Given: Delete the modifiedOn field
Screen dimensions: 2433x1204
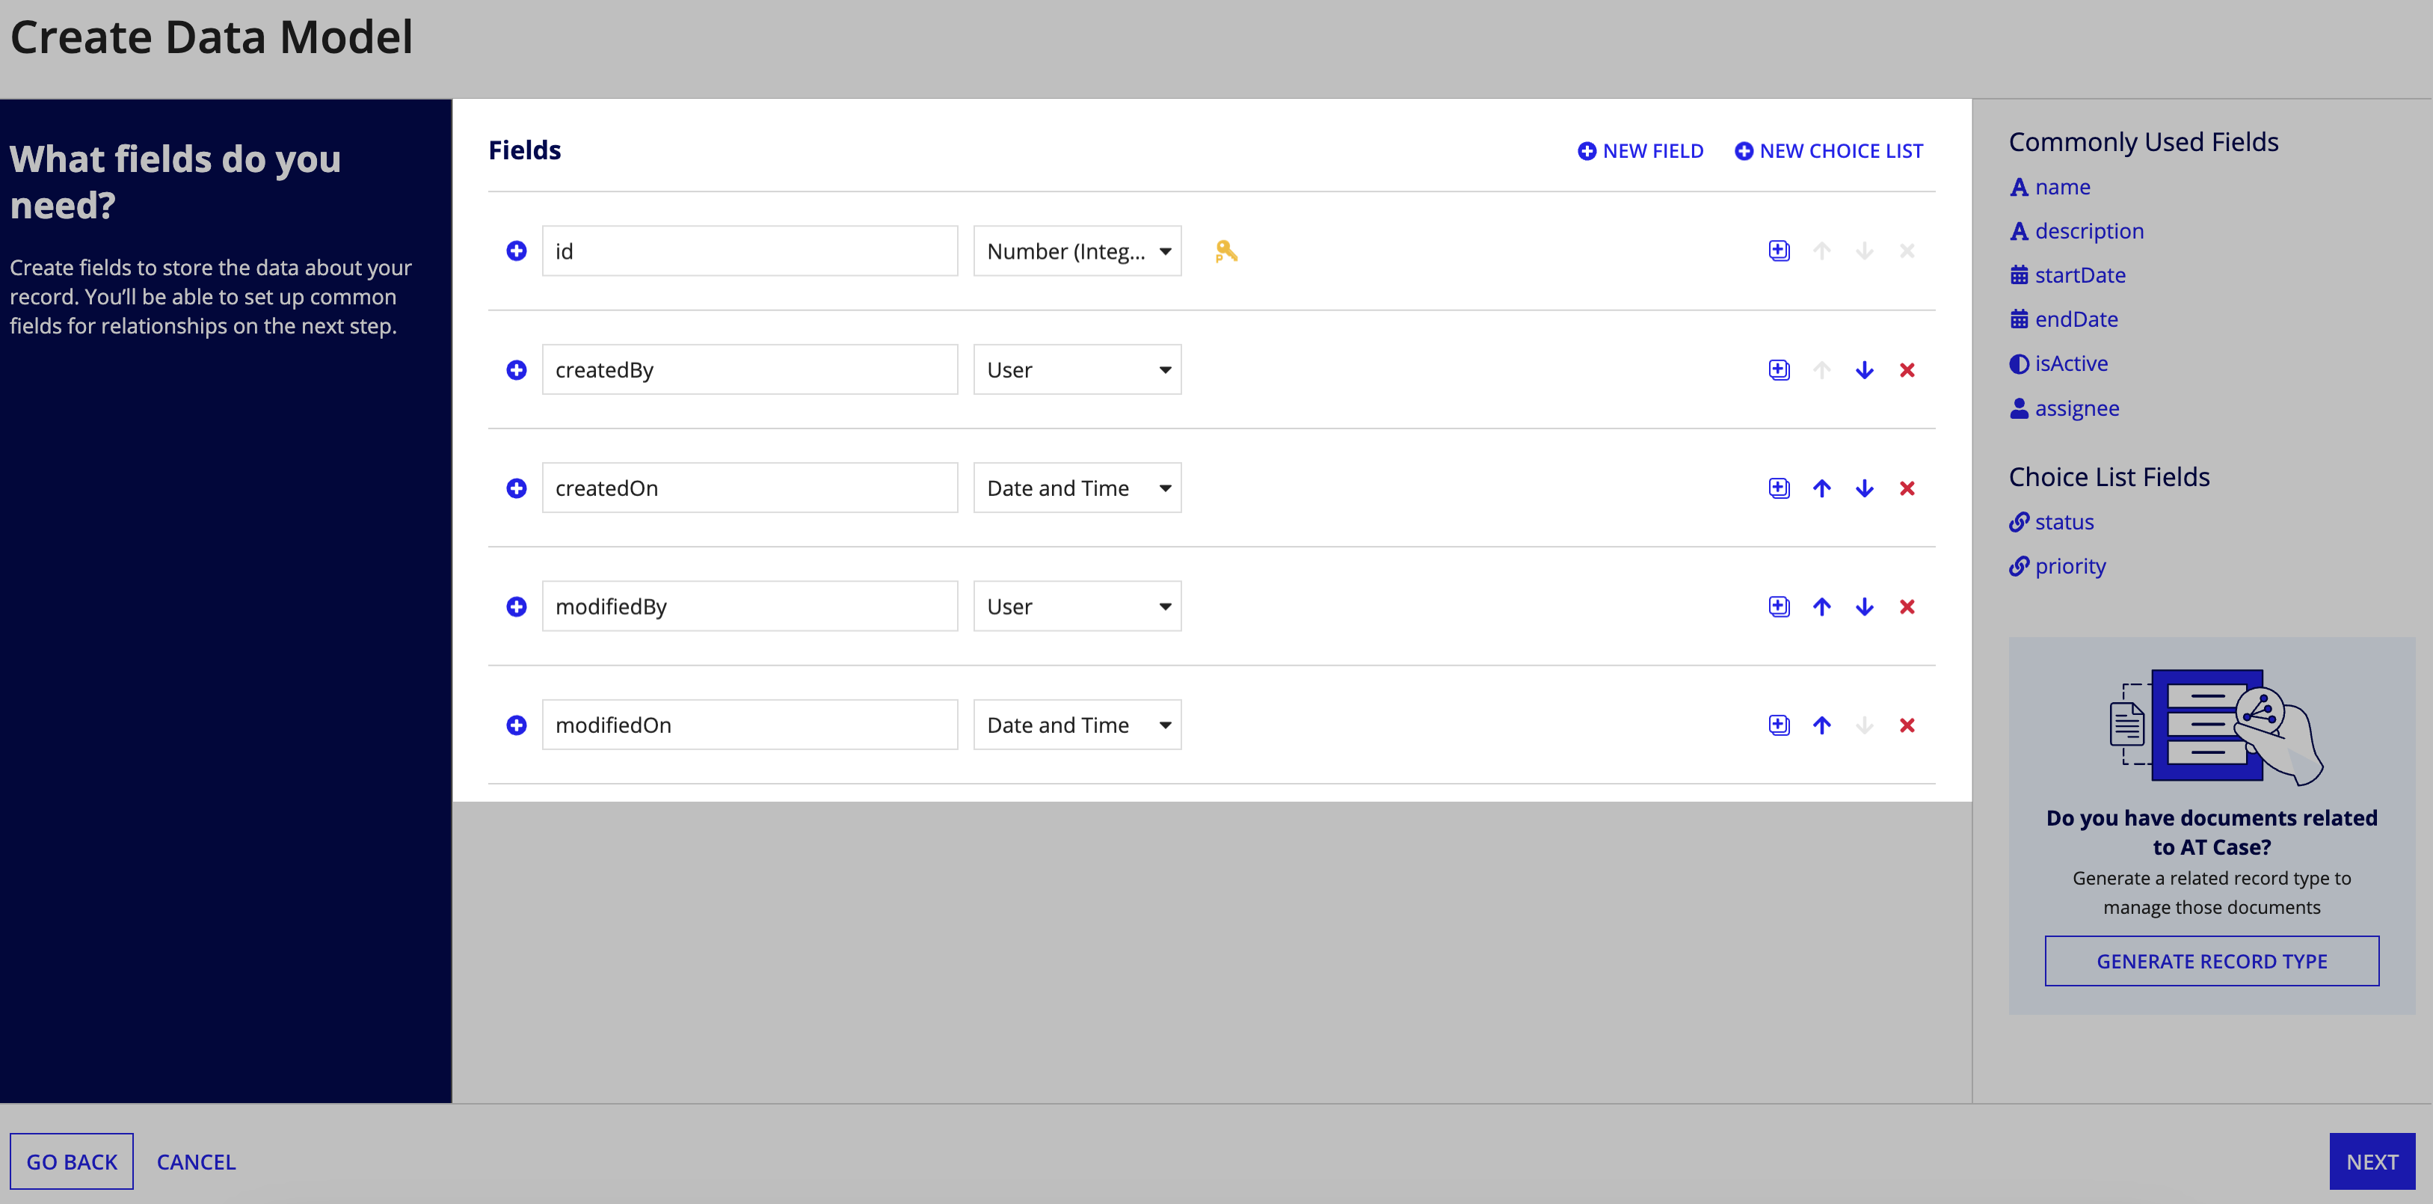Looking at the screenshot, I should [x=1907, y=725].
